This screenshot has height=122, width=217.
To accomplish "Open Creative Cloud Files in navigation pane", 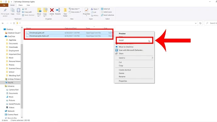I will click(13, 33).
